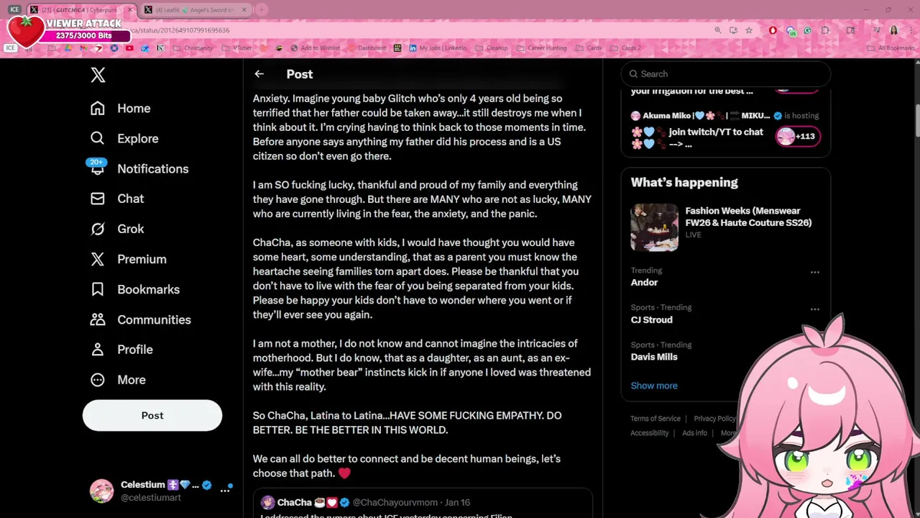Open the Career Hunting bookmarks folder

[543, 48]
